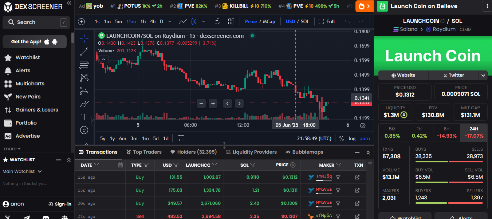Open the token Twitter link
The image size is (492, 219).
tap(453, 75)
